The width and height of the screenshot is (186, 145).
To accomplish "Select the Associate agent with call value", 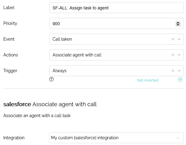I will coord(77,55).
